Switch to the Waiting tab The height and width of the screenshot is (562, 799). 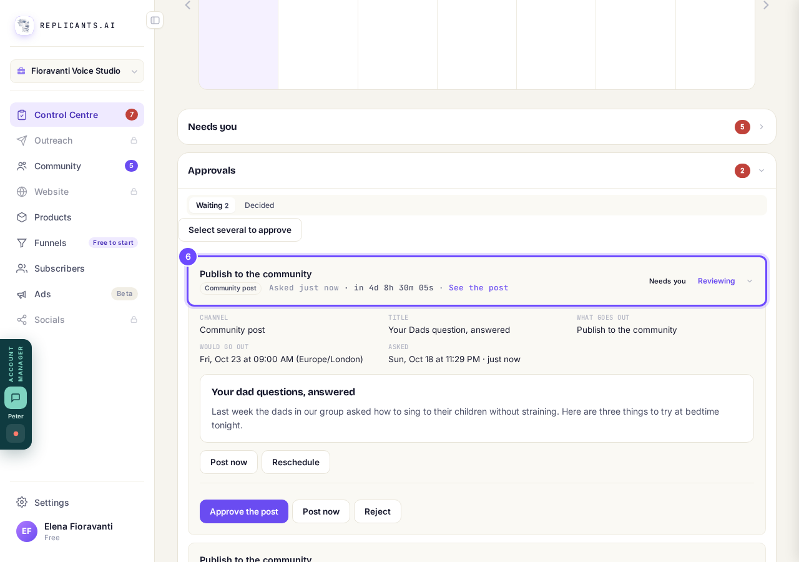[212, 205]
